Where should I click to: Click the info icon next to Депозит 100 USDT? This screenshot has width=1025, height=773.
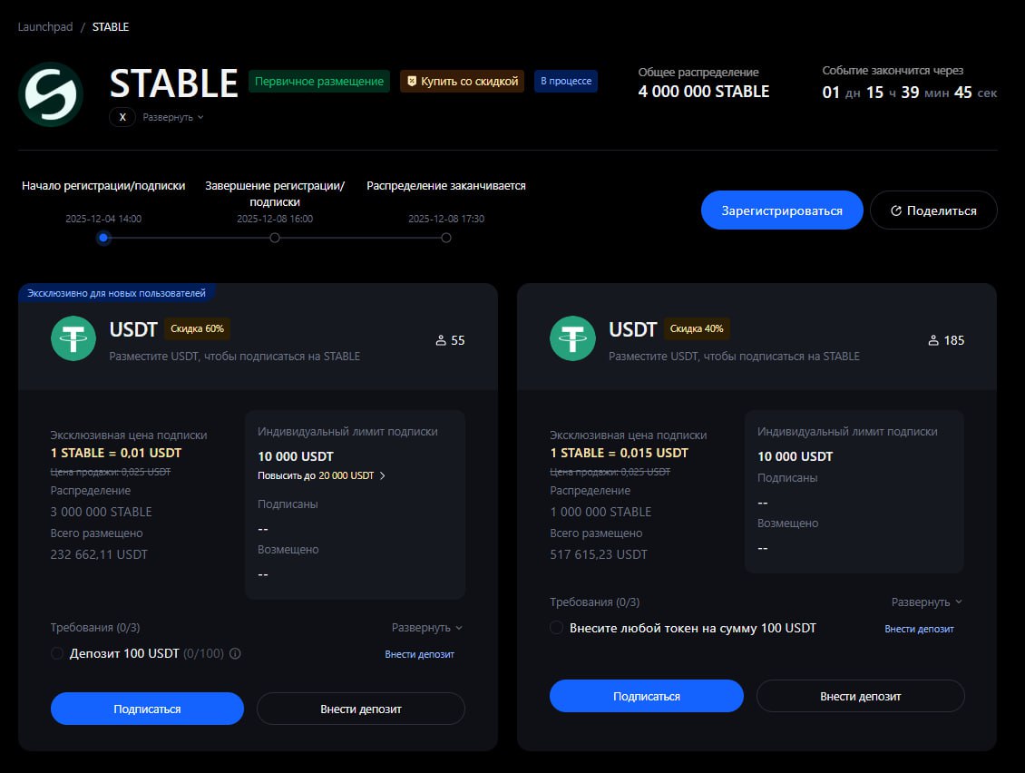point(235,653)
